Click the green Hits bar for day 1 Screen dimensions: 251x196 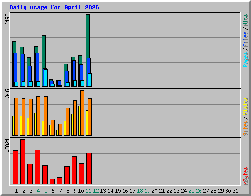point(14,47)
